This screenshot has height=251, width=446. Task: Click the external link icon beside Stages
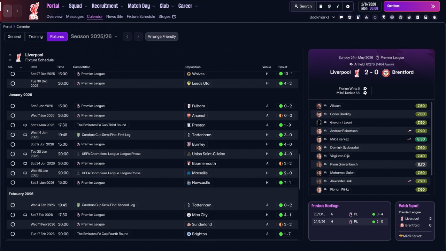coord(174,16)
